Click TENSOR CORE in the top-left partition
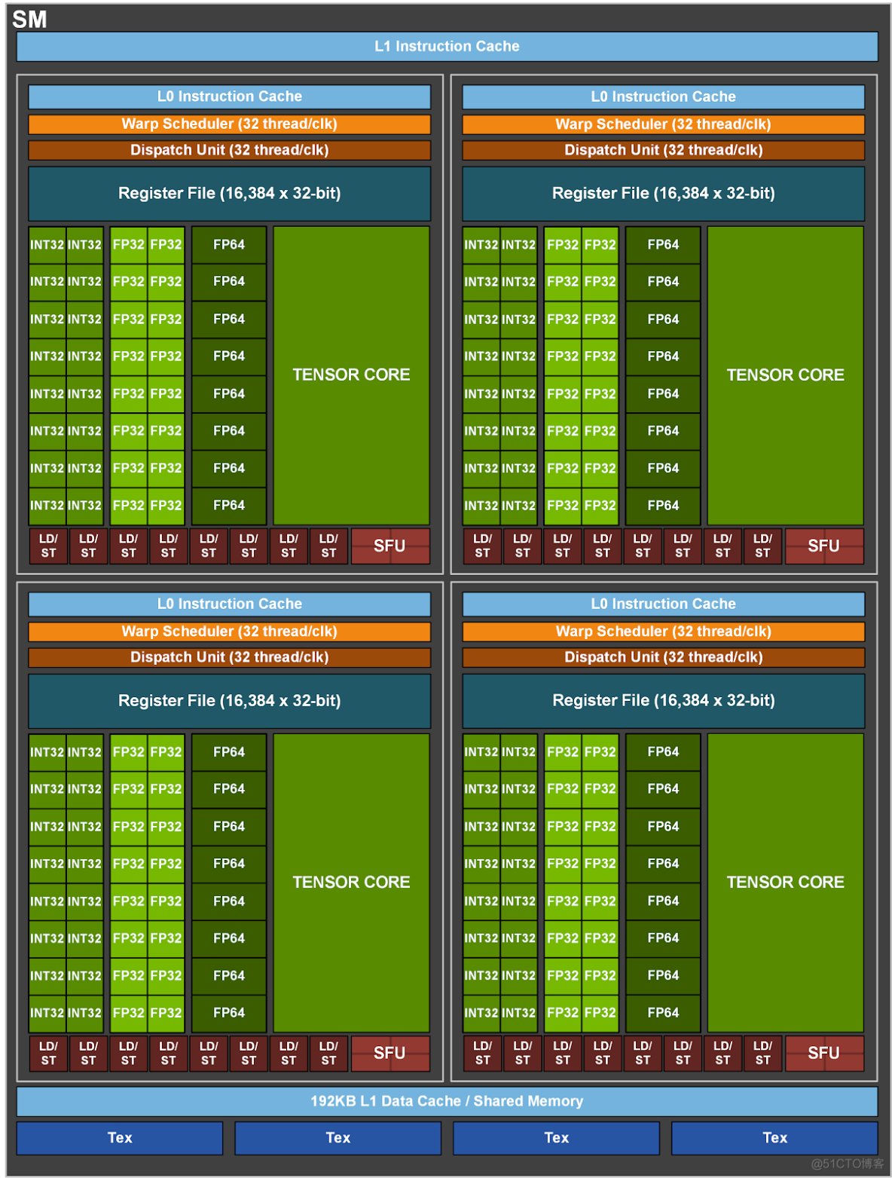 351,375
